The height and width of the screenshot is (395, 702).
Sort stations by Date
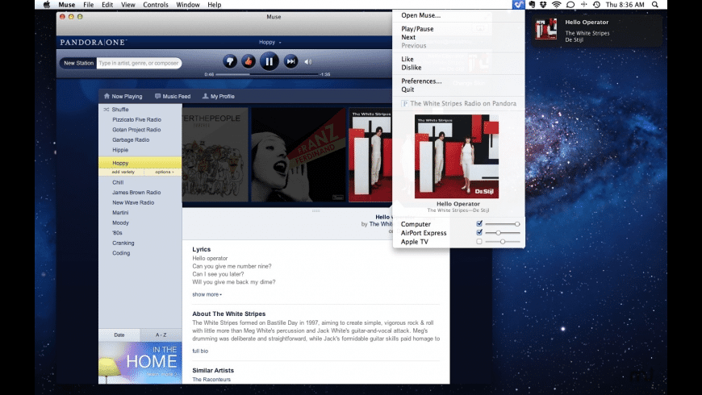click(x=119, y=335)
